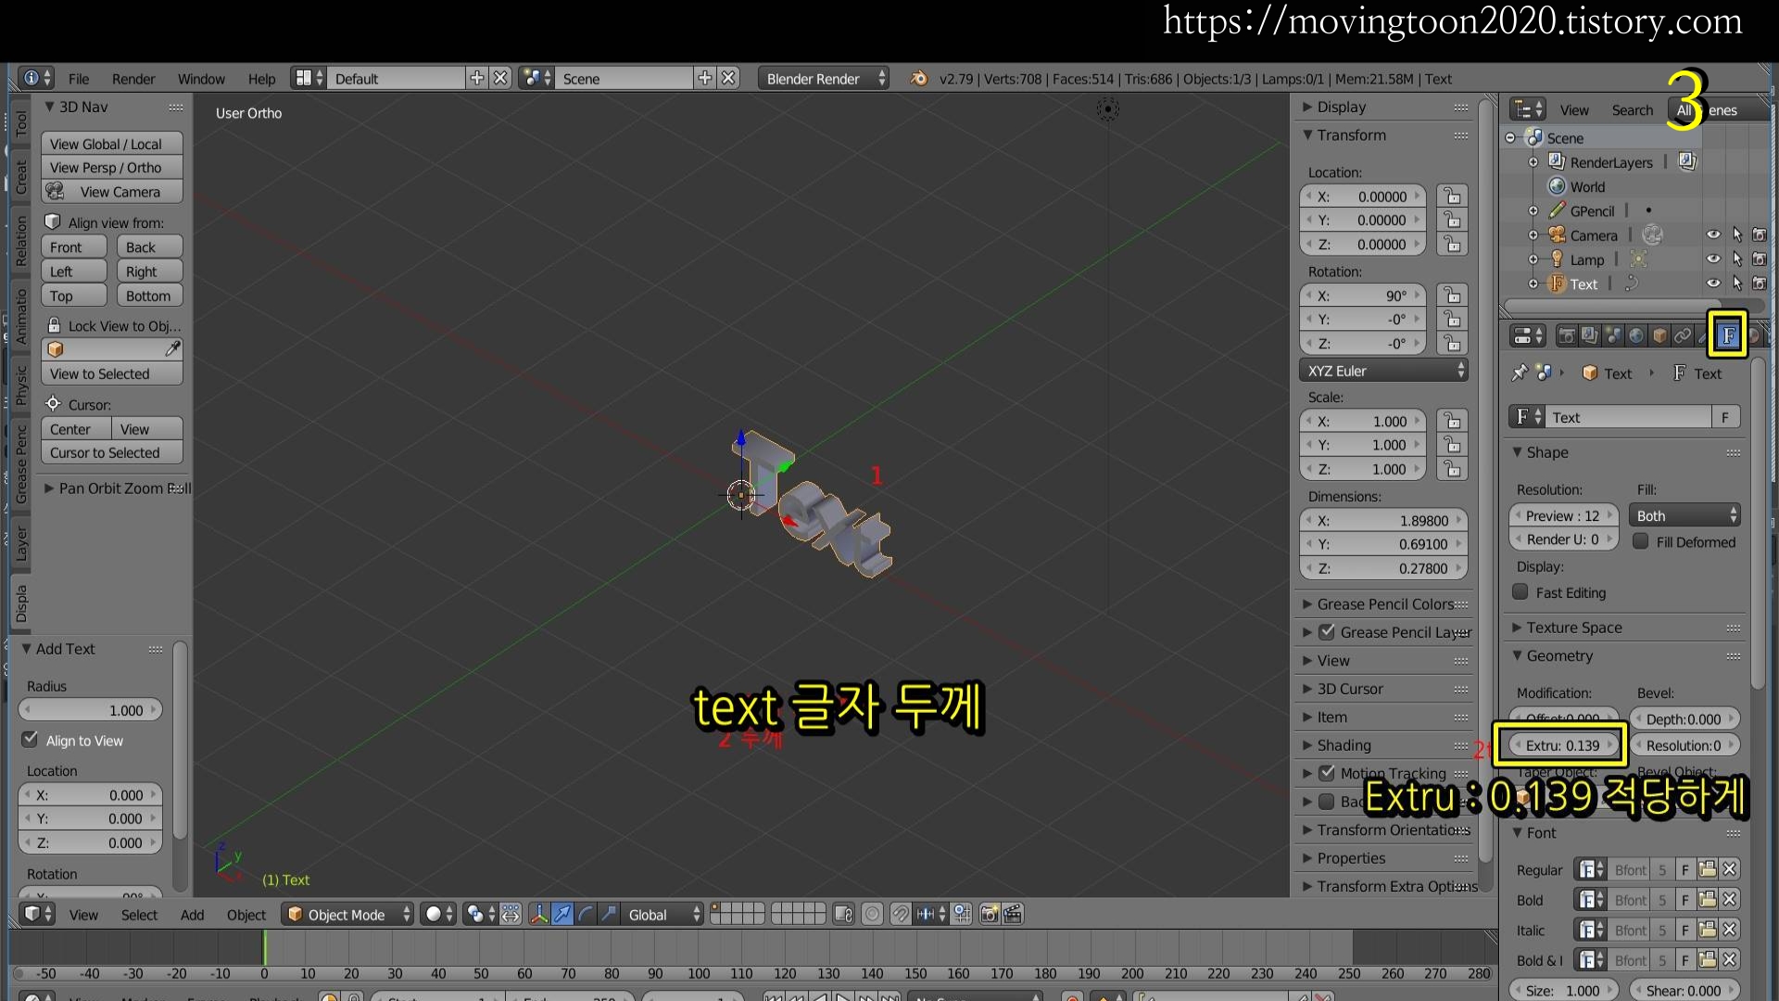Hide Camera using its eye icon
This screenshot has width=1779, height=1001.
click(1713, 234)
